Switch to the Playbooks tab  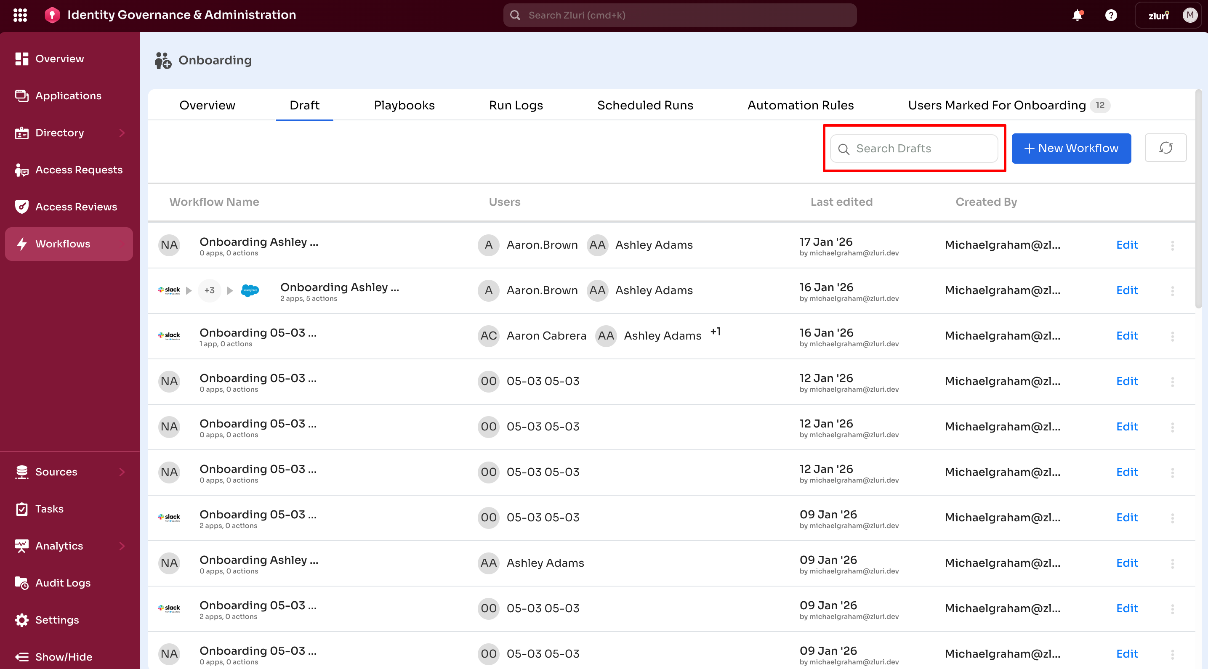404,105
